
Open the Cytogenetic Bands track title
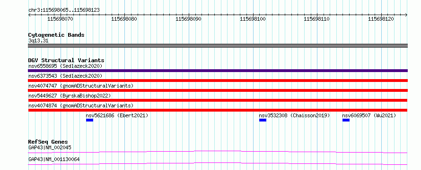coord(56,35)
